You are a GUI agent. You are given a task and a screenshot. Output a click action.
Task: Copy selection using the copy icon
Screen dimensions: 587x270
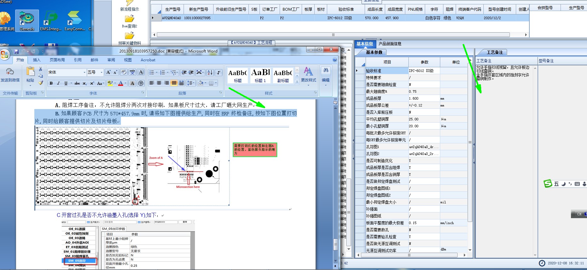coord(40,76)
